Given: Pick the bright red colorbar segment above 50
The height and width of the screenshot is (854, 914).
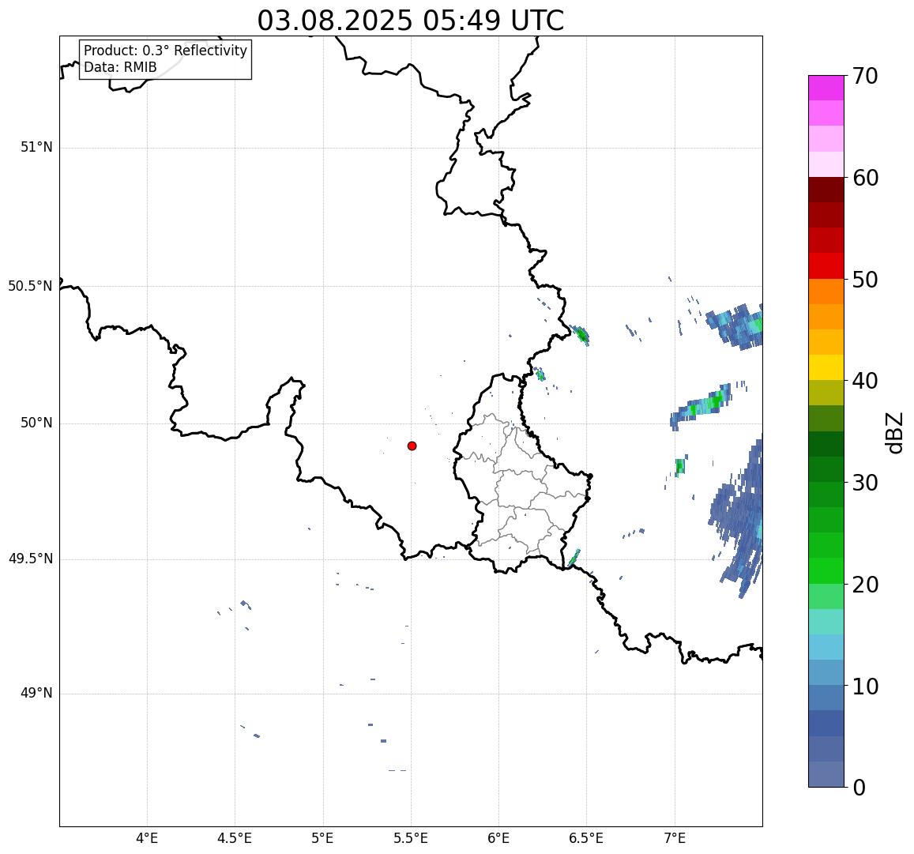Looking at the screenshot, I should 826,265.
